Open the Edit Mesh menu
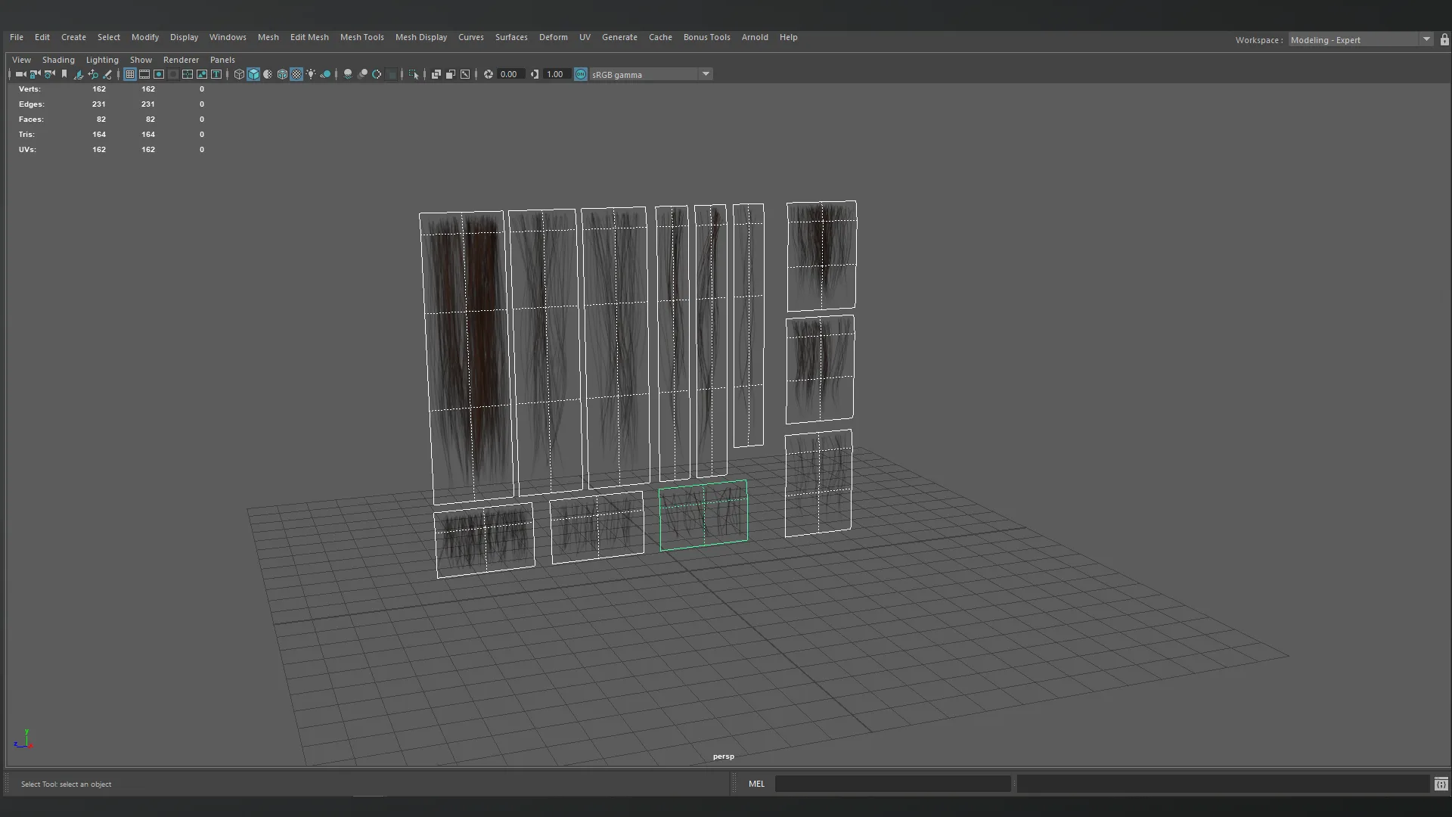The width and height of the screenshot is (1452, 817). coord(309,37)
